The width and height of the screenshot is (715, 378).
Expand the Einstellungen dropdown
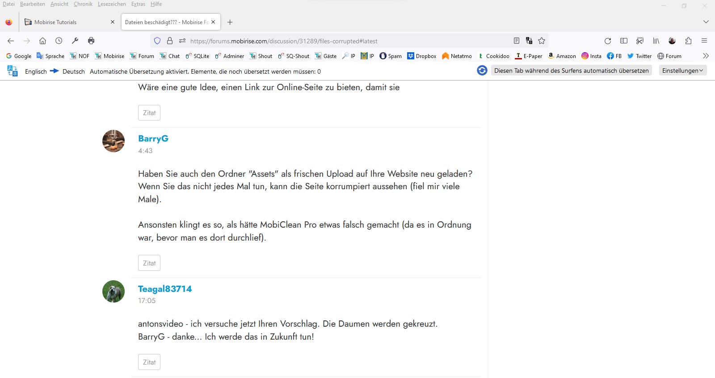coord(682,71)
